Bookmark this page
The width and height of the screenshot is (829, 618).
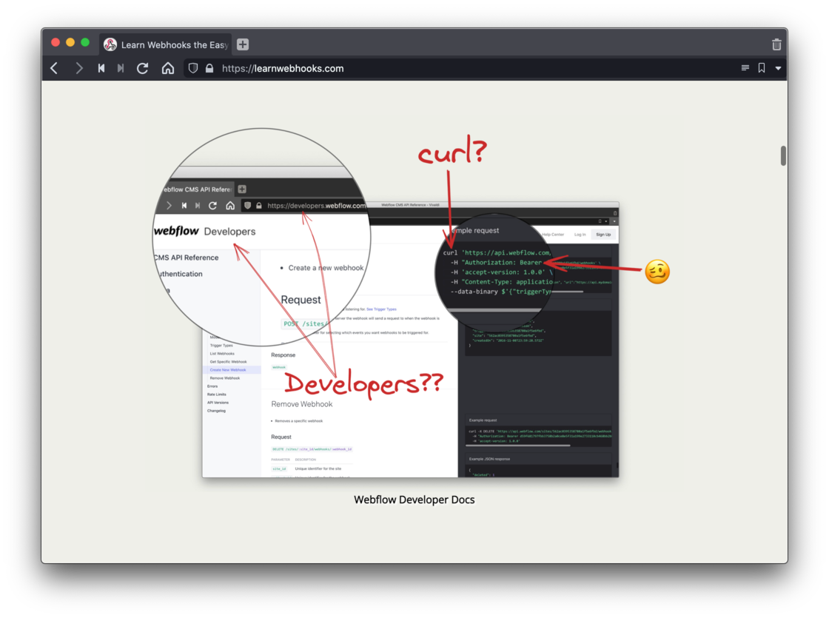[762, 67]
